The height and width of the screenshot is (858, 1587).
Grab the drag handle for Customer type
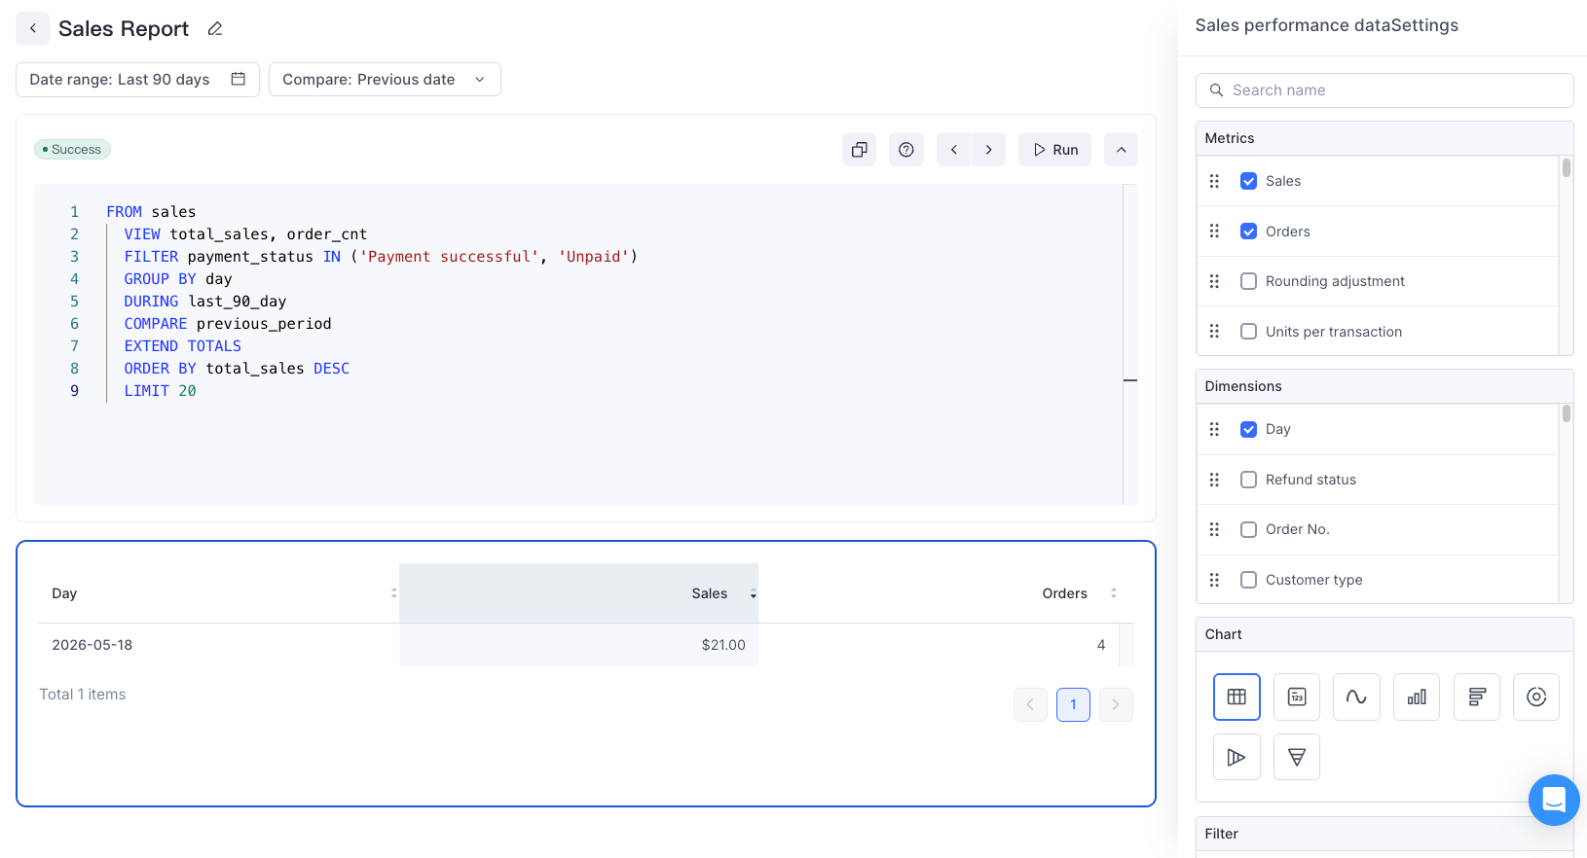pyautogui.click(x=1214, y=580)
